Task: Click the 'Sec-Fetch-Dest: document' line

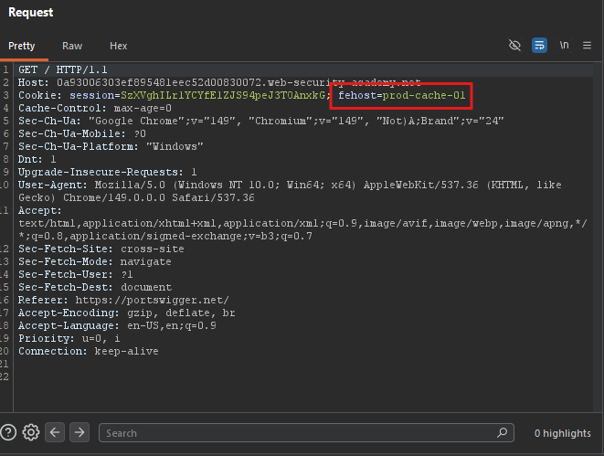Action: click(95, 287)
